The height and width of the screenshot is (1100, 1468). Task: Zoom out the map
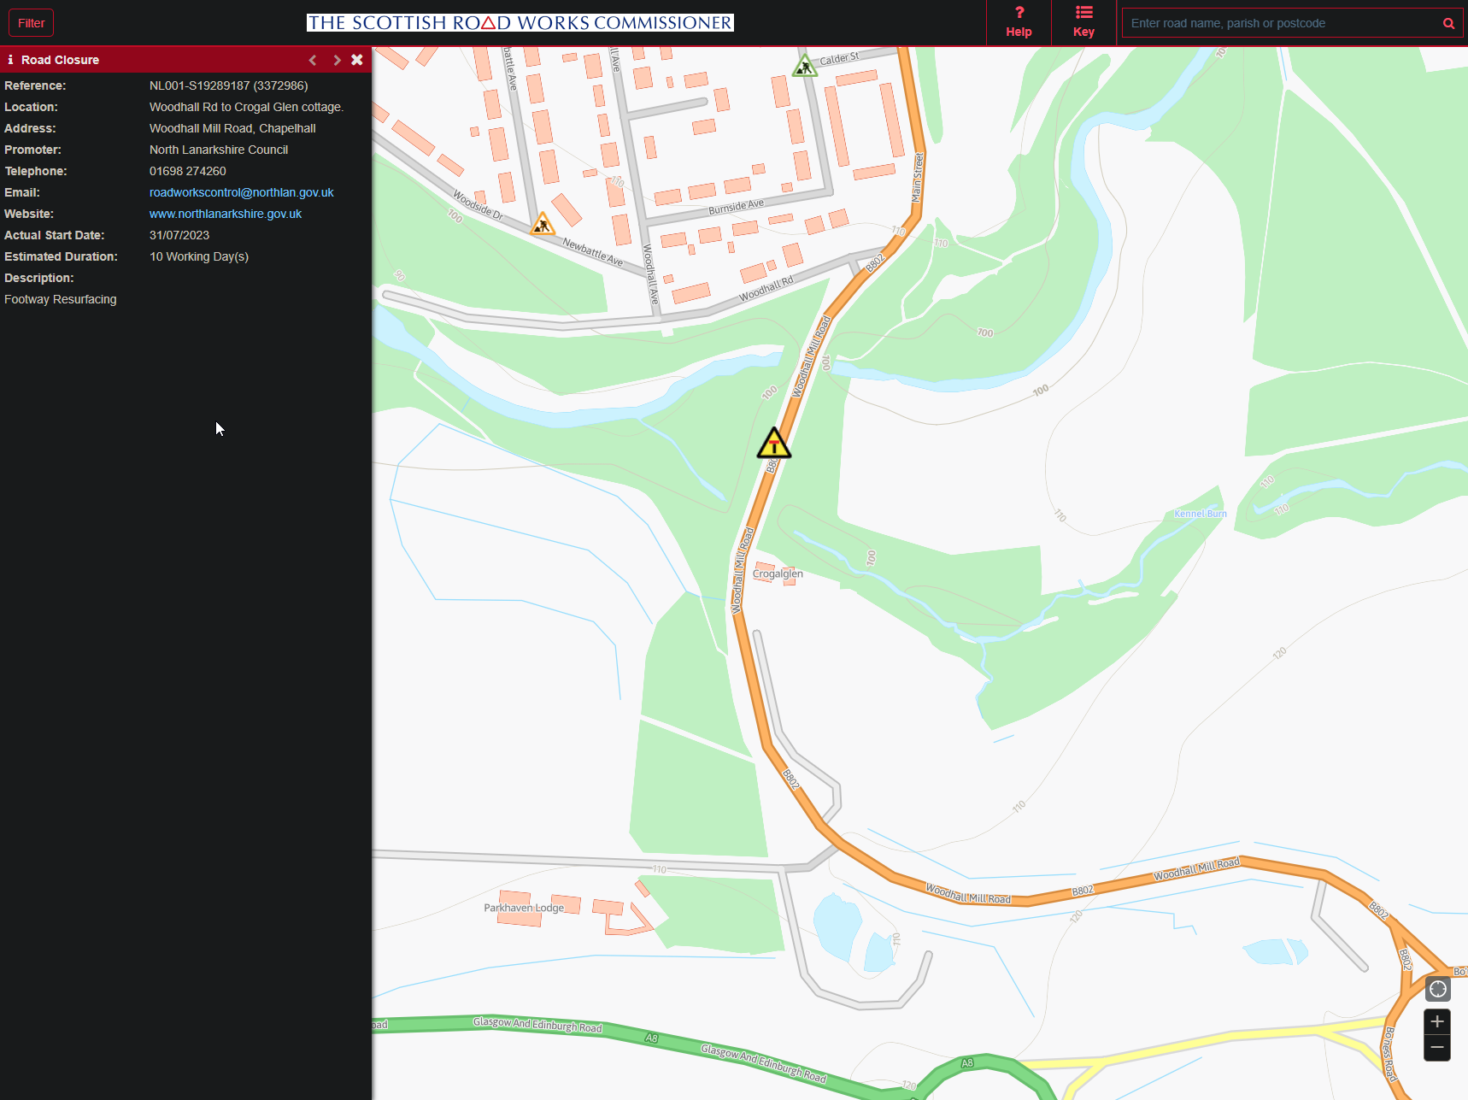(1437, 1048)
